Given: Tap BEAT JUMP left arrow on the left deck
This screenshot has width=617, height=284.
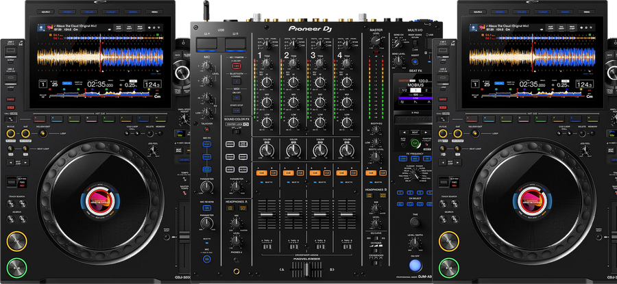Looking at the screenshot, I should click(10, 162).
